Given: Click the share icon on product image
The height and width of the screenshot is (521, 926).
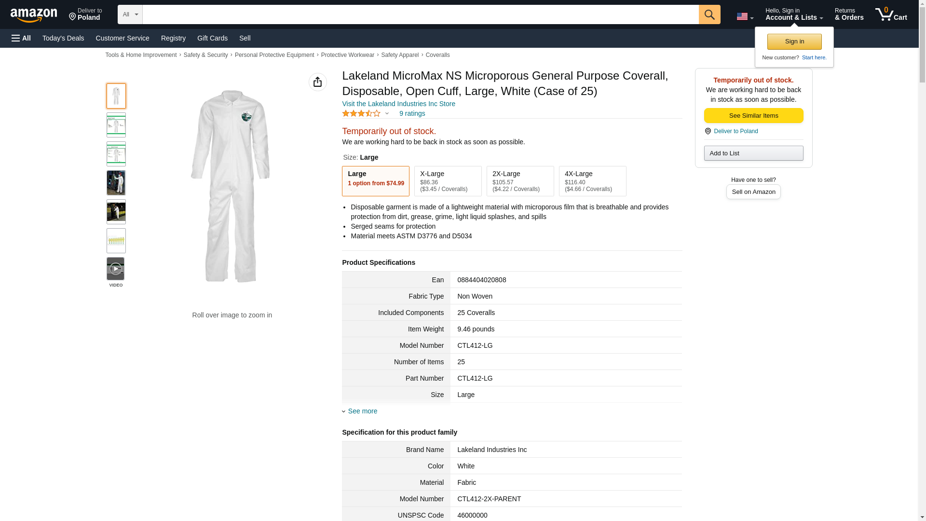Looking at the screenshot, I should coord(317,82).
